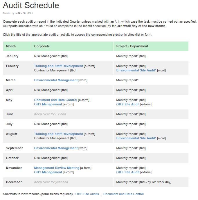Open the OHS Site Audit link for May

coord(128,104)
